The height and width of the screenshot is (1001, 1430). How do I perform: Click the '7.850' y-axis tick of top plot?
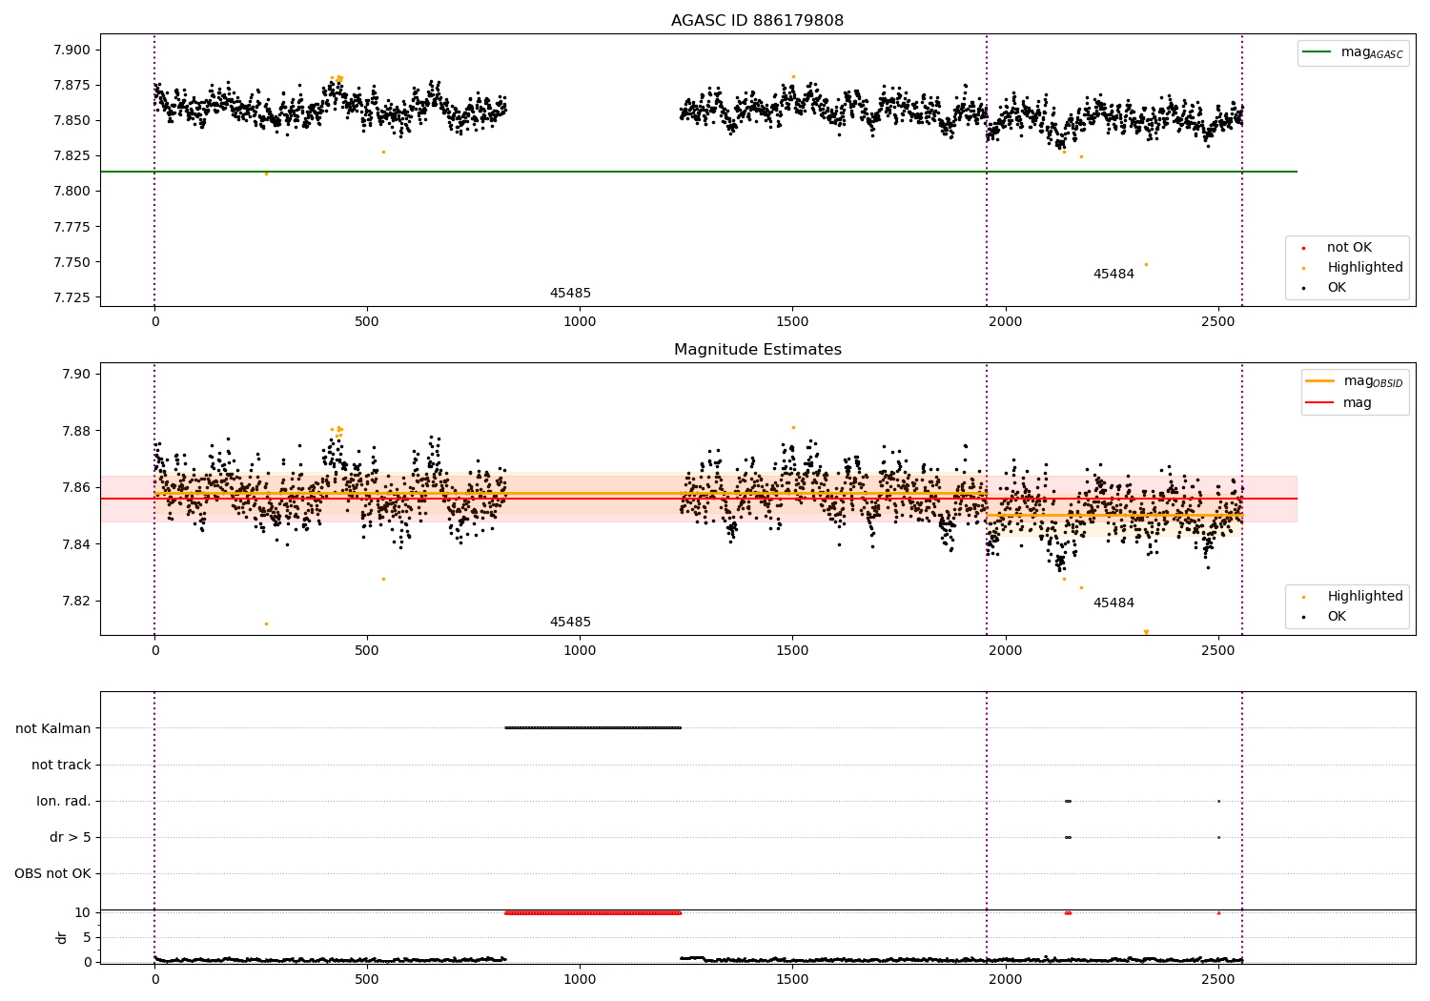(71, 120)
